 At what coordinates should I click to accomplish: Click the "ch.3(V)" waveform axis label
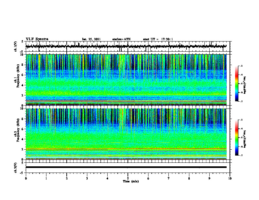click(16, 168)
